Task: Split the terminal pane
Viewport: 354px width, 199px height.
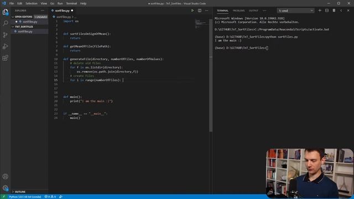Action: [x=327, y=11]
